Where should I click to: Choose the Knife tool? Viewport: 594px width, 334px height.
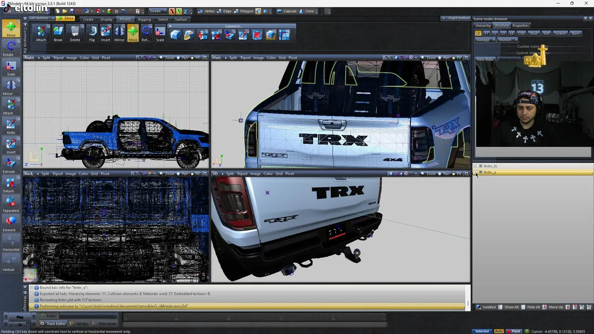coord(11,126)
